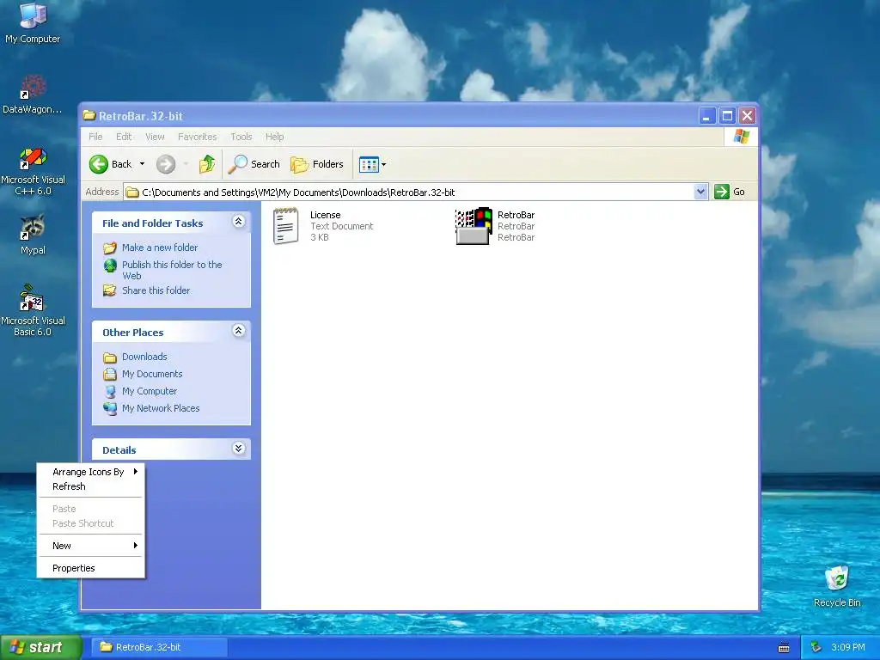Choose Properties in the context menu
Screen dimensions: 880x660
91,568
